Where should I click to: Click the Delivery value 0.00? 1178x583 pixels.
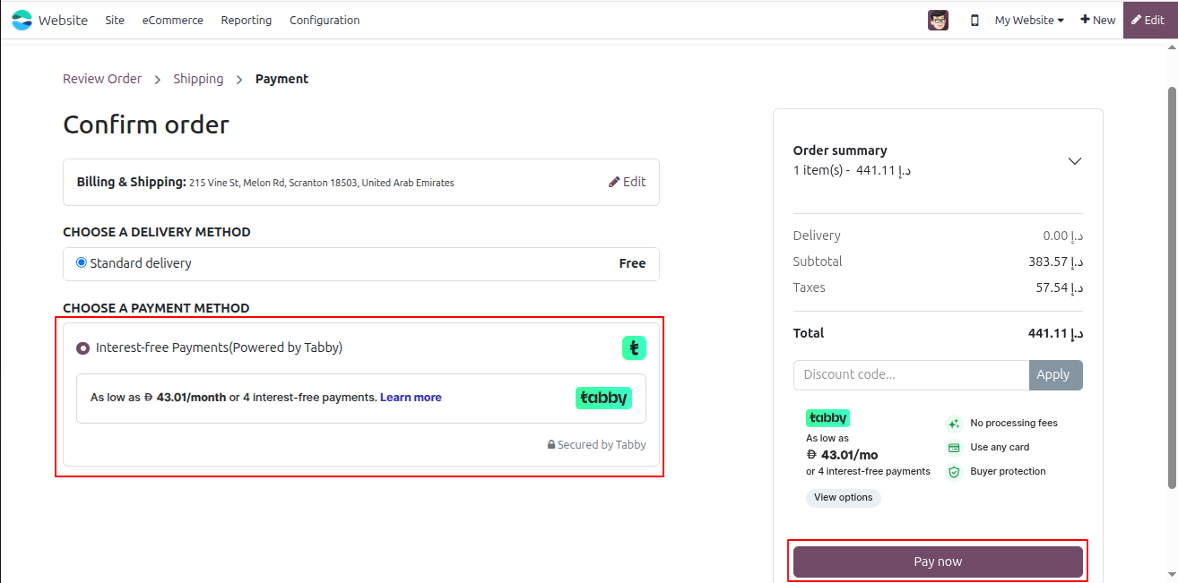tap(1063, 236)
